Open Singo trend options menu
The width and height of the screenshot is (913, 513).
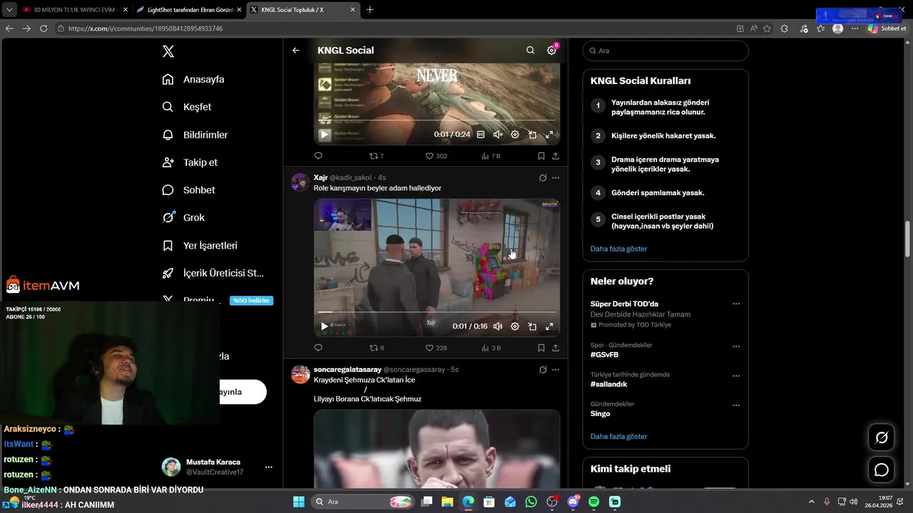[x=736, y=405]
